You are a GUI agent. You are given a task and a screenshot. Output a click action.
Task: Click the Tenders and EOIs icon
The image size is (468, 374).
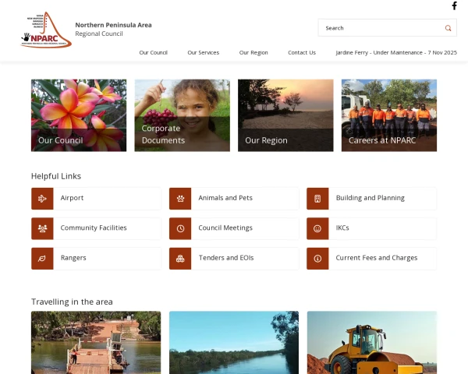180,258
